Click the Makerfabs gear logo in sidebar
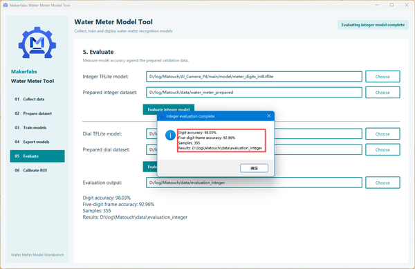 (x=37, y=43)
